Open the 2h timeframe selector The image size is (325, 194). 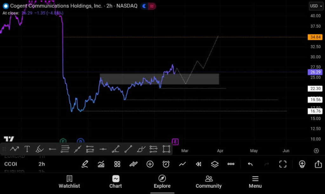42,164
